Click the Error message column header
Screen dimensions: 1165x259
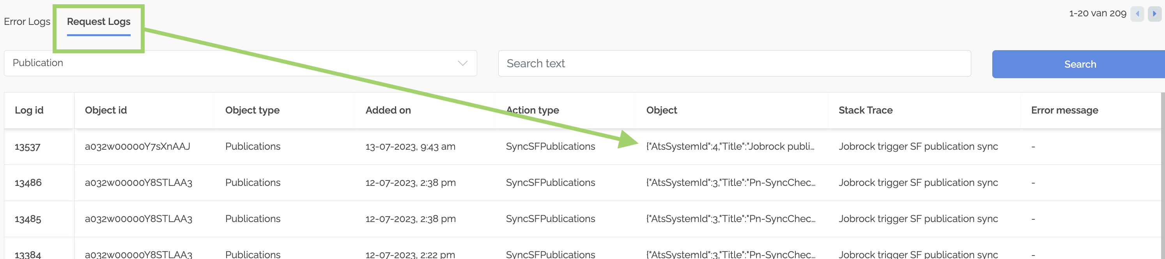click(1064, 110)
